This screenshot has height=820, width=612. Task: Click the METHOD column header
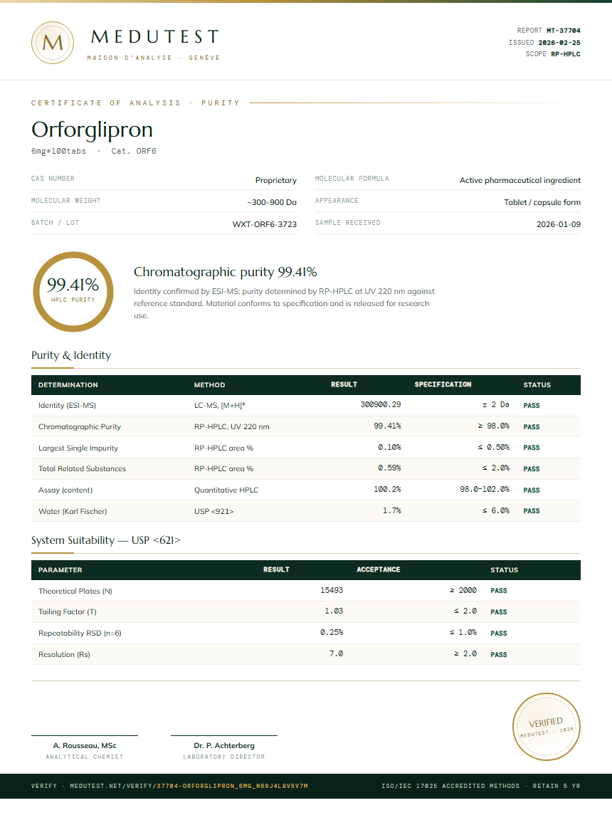pos(210,385)
